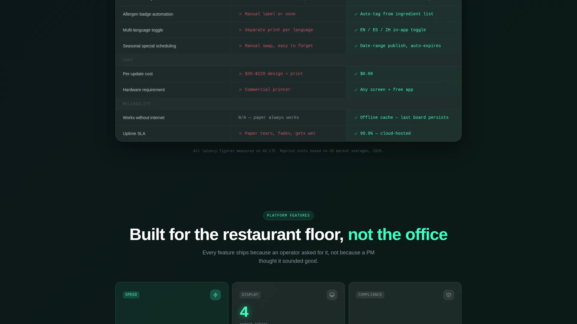Click the 'Commercial printer' text

[267, 90]
